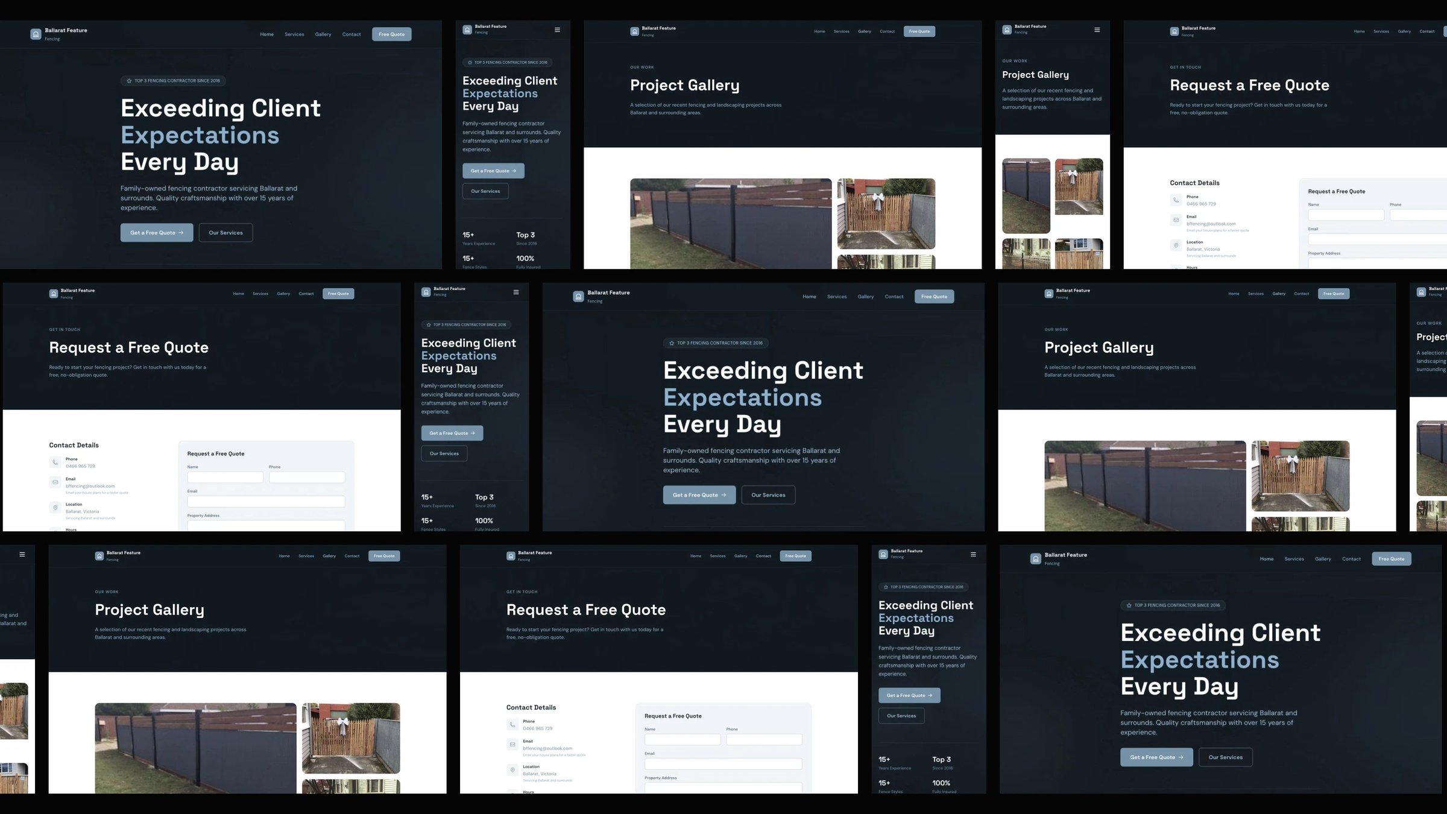Click bffencing@outlook.com in middle-row Contact Details
This screenshot has width=1447, height=814.
pyautogui.click(x=90, y=486)
